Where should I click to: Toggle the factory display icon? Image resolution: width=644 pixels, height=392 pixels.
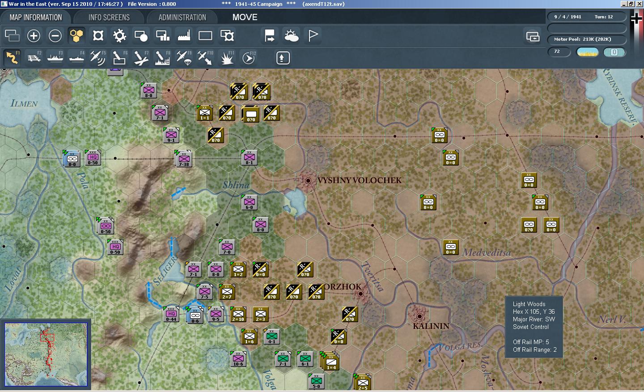tap(184, 35)
